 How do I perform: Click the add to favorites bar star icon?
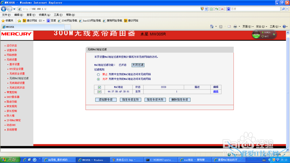pyautogui.click(x=19, y=21)
